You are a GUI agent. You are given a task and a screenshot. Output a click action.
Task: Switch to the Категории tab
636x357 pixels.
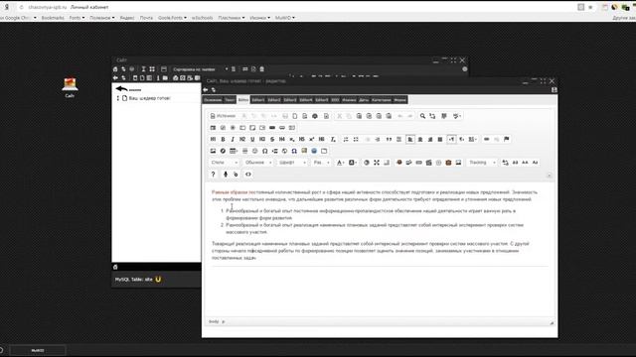pyautogui.click(x=382, y=100)
